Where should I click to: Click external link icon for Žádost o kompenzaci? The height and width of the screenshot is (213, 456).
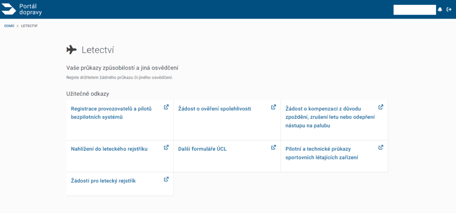pos(381,107)
